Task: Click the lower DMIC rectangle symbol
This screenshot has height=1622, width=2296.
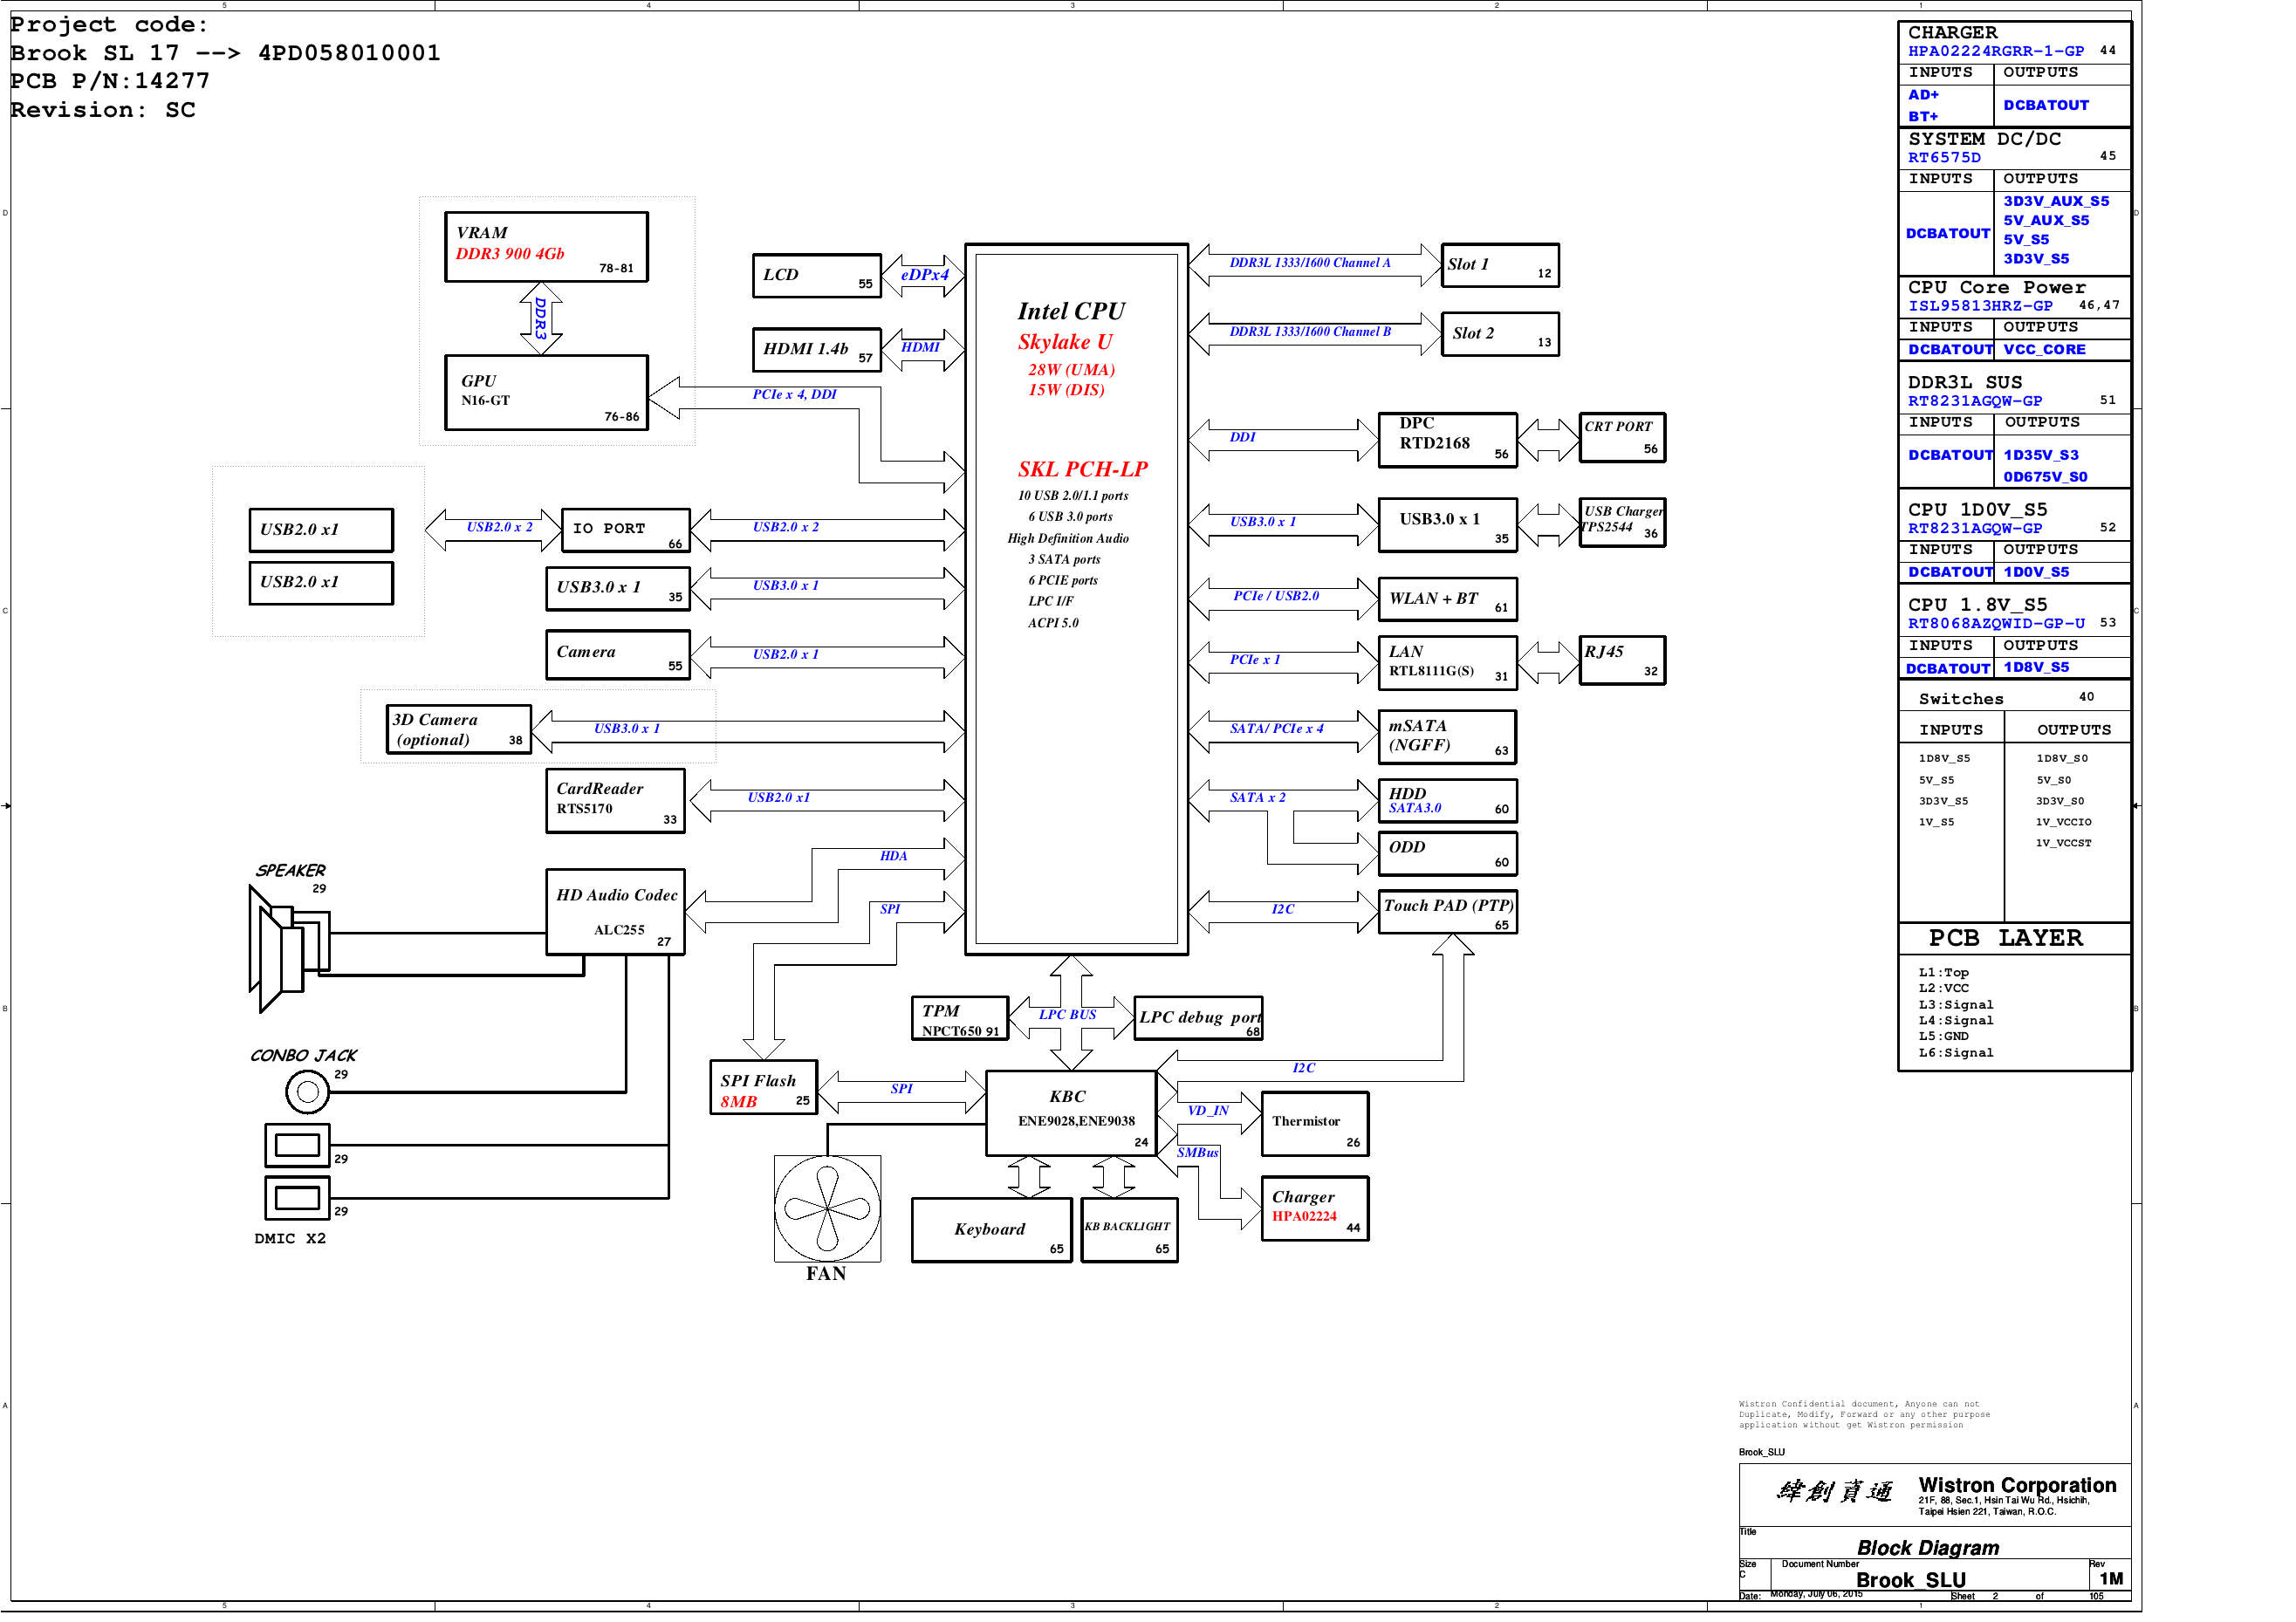Action: coord(297,1197)
